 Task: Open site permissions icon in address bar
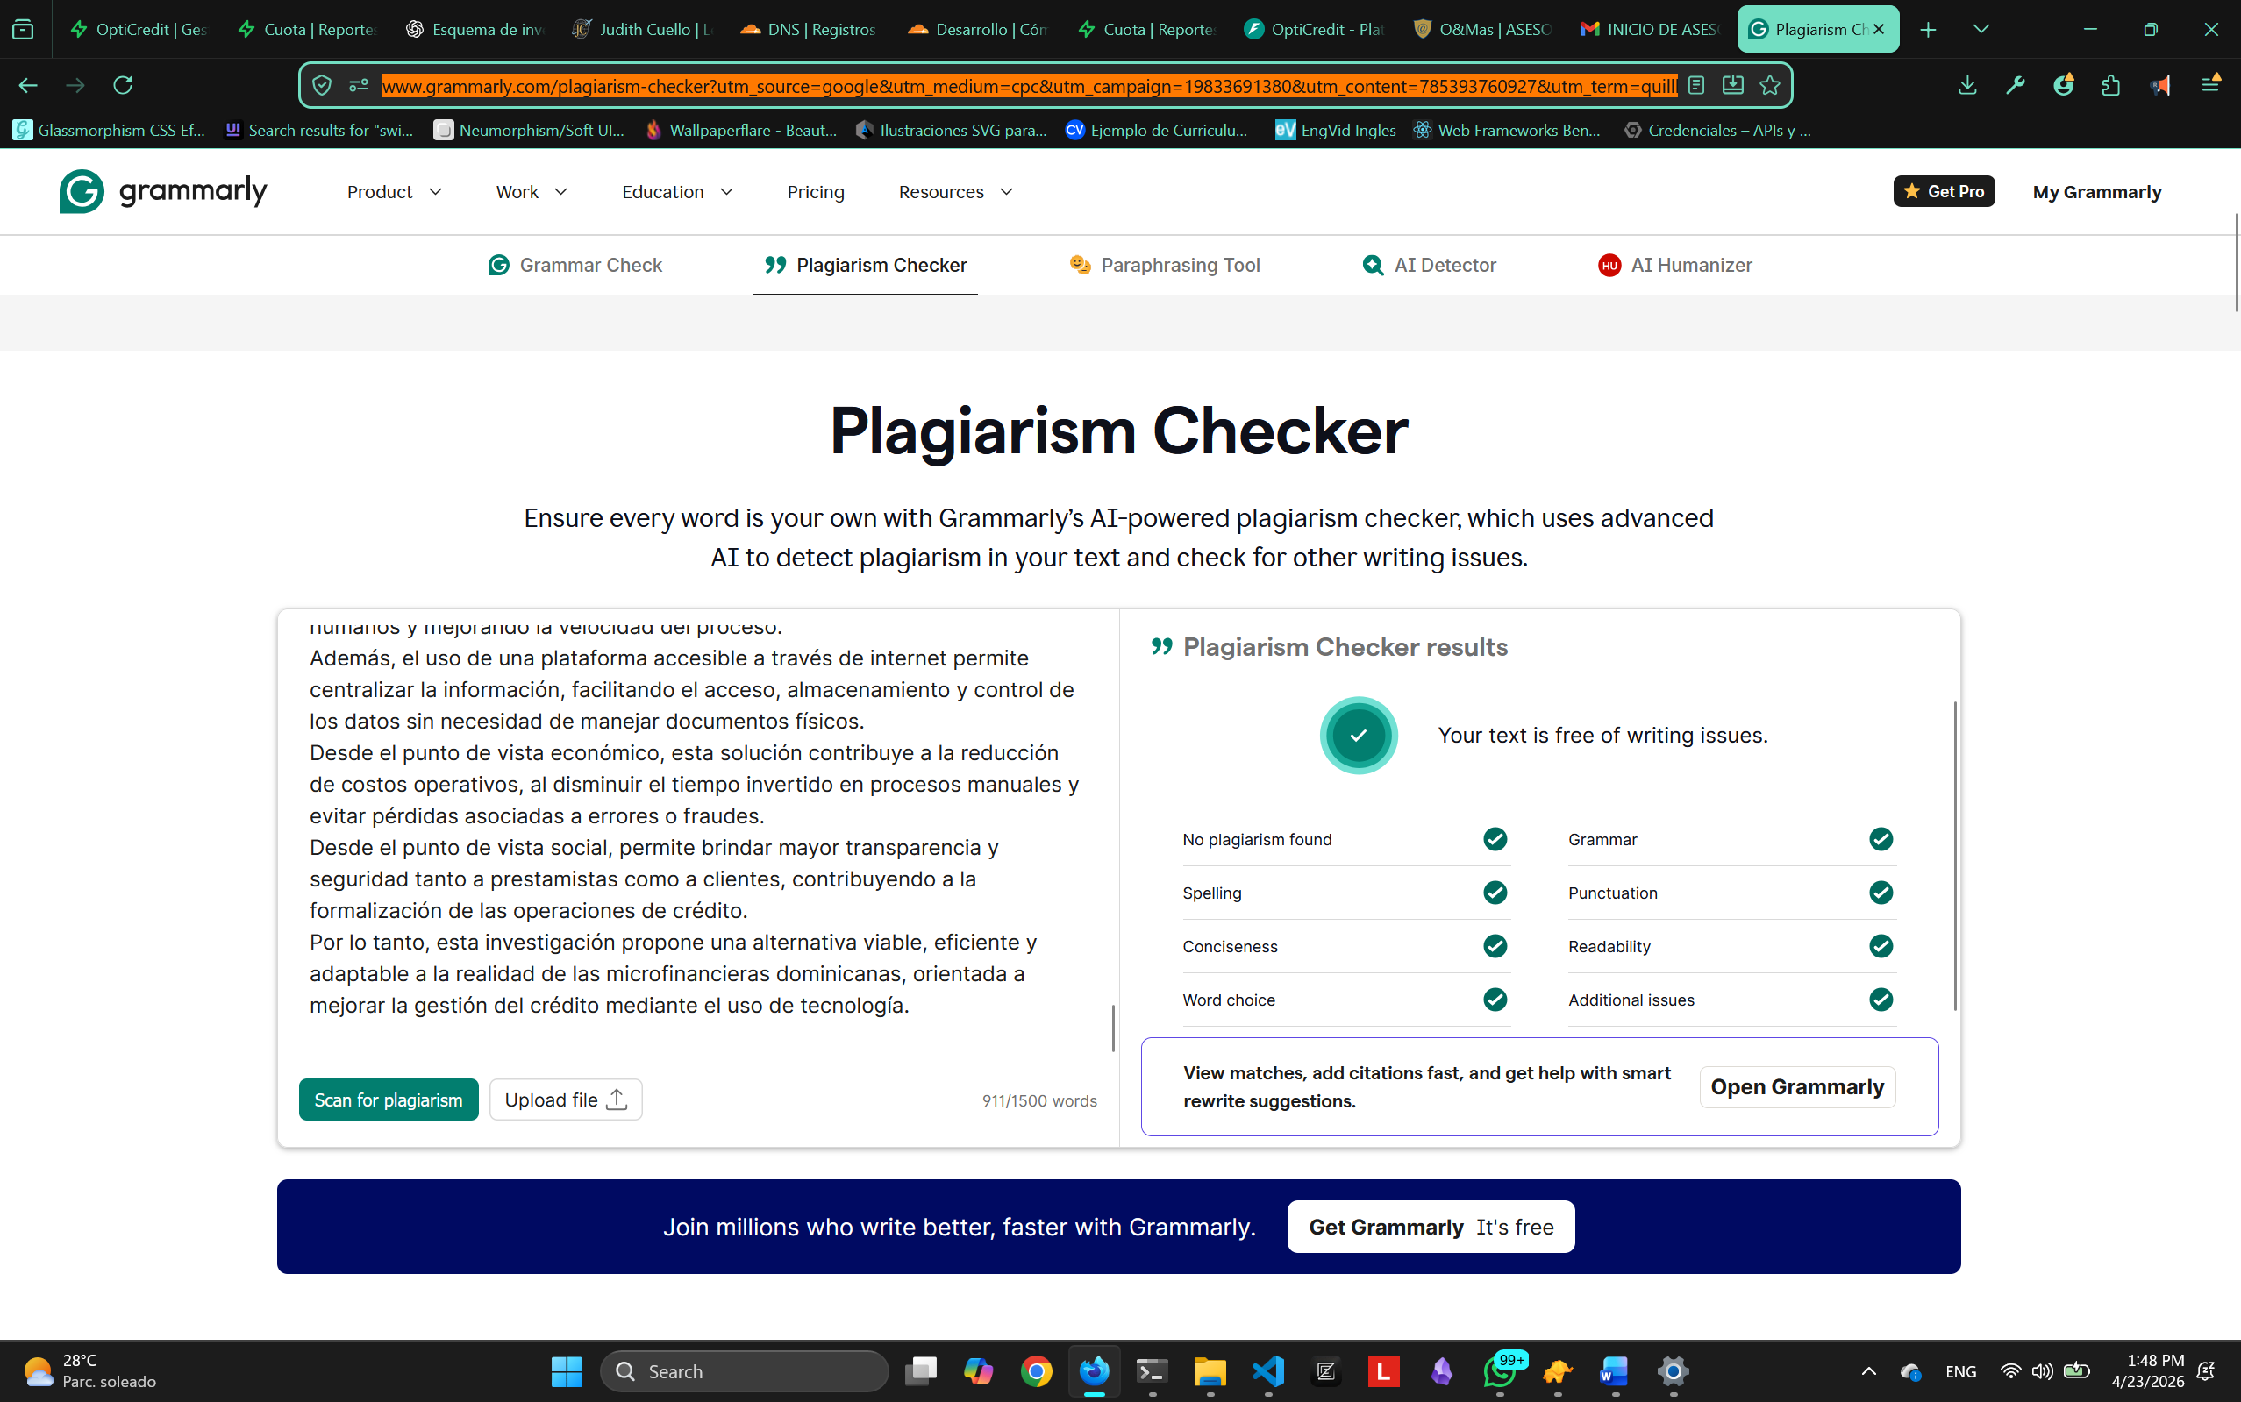point(359,85)
